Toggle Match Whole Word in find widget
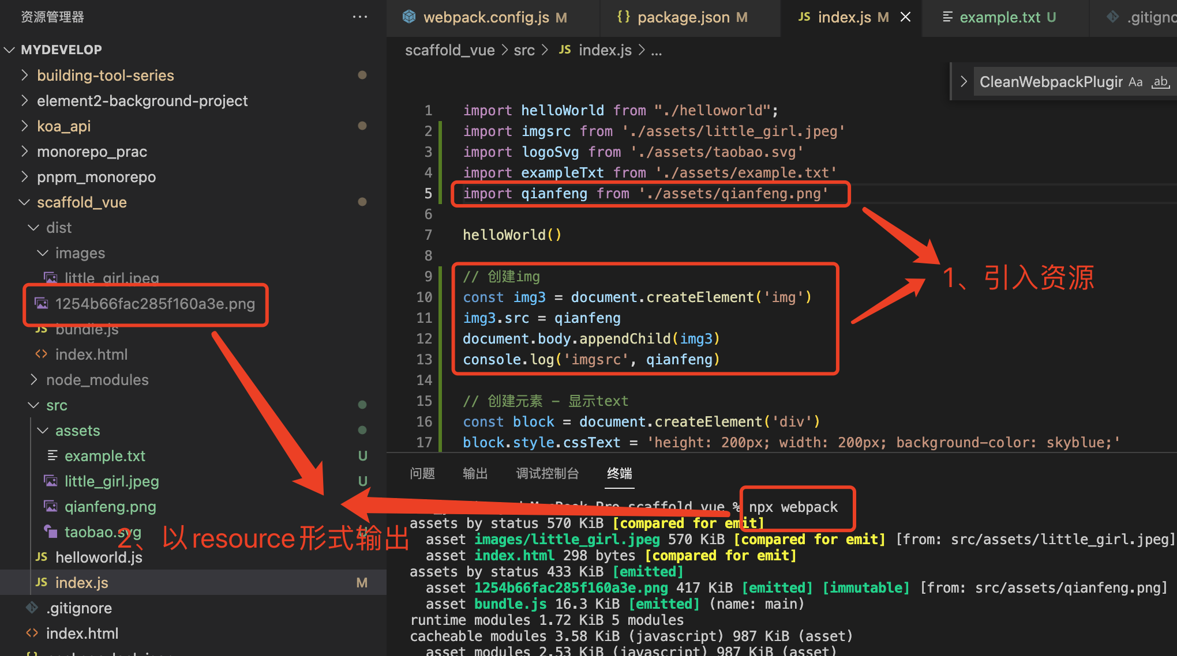Viewport: 1177px width, 656px height. [x=1161, y=82]
